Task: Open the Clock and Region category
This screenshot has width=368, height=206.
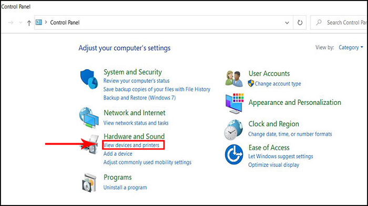Action: click(x=274, y=124)
